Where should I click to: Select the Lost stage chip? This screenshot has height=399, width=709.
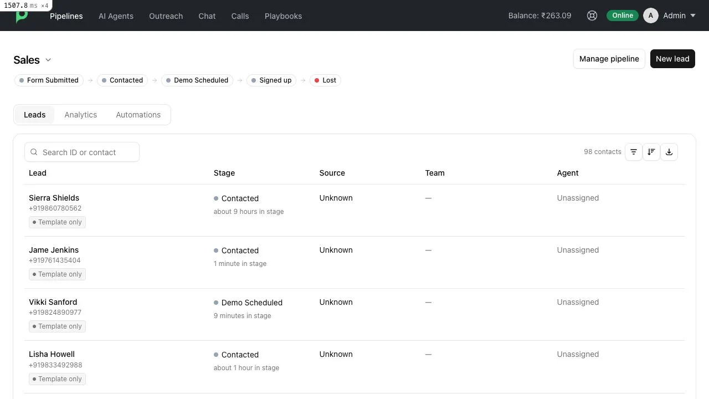(325, 80)
